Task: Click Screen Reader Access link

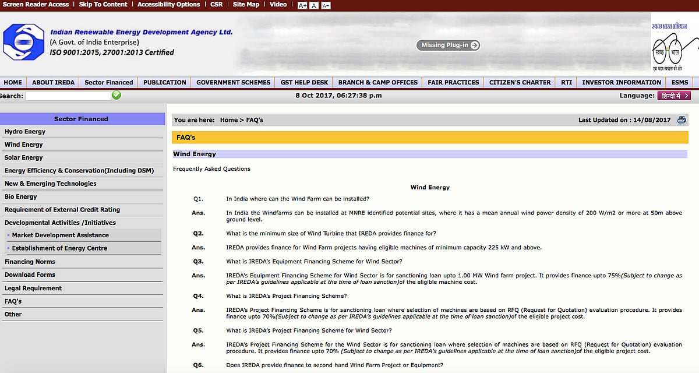Action: click(36, 5)
